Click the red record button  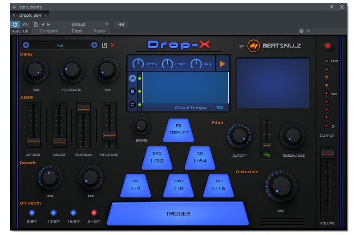328,46
